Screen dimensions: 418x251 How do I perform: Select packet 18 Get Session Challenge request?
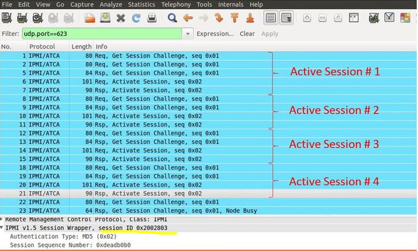[x=208, y=168]
